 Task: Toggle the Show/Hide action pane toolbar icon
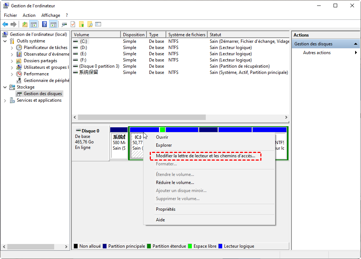53,24
